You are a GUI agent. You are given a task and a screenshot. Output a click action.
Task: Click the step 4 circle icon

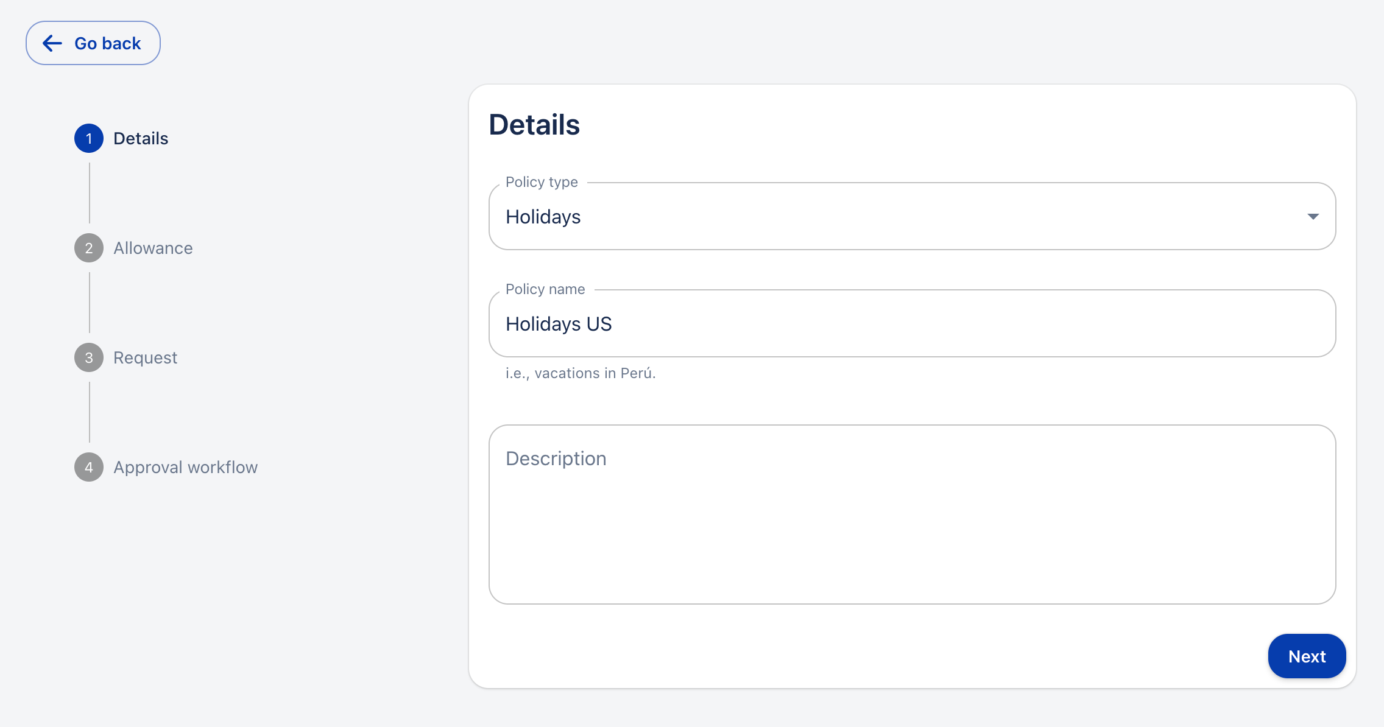coord(89,467)
